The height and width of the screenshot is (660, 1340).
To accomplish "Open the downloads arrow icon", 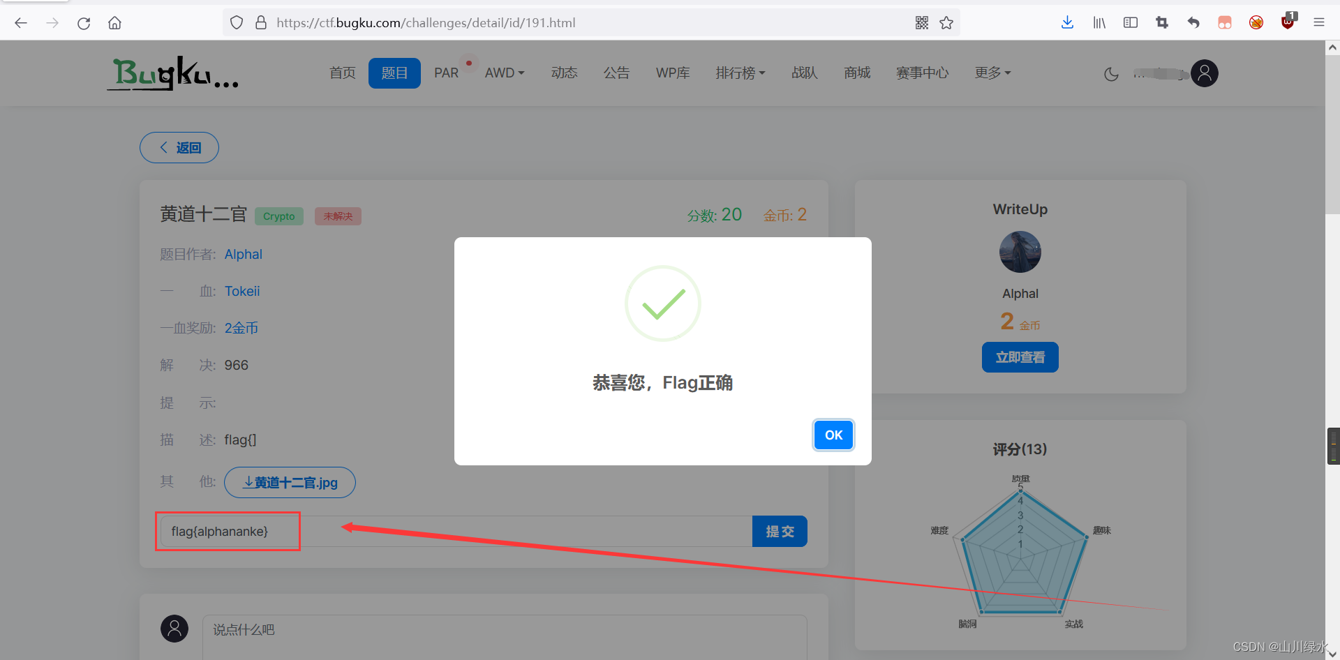I will coord(1067,23).
